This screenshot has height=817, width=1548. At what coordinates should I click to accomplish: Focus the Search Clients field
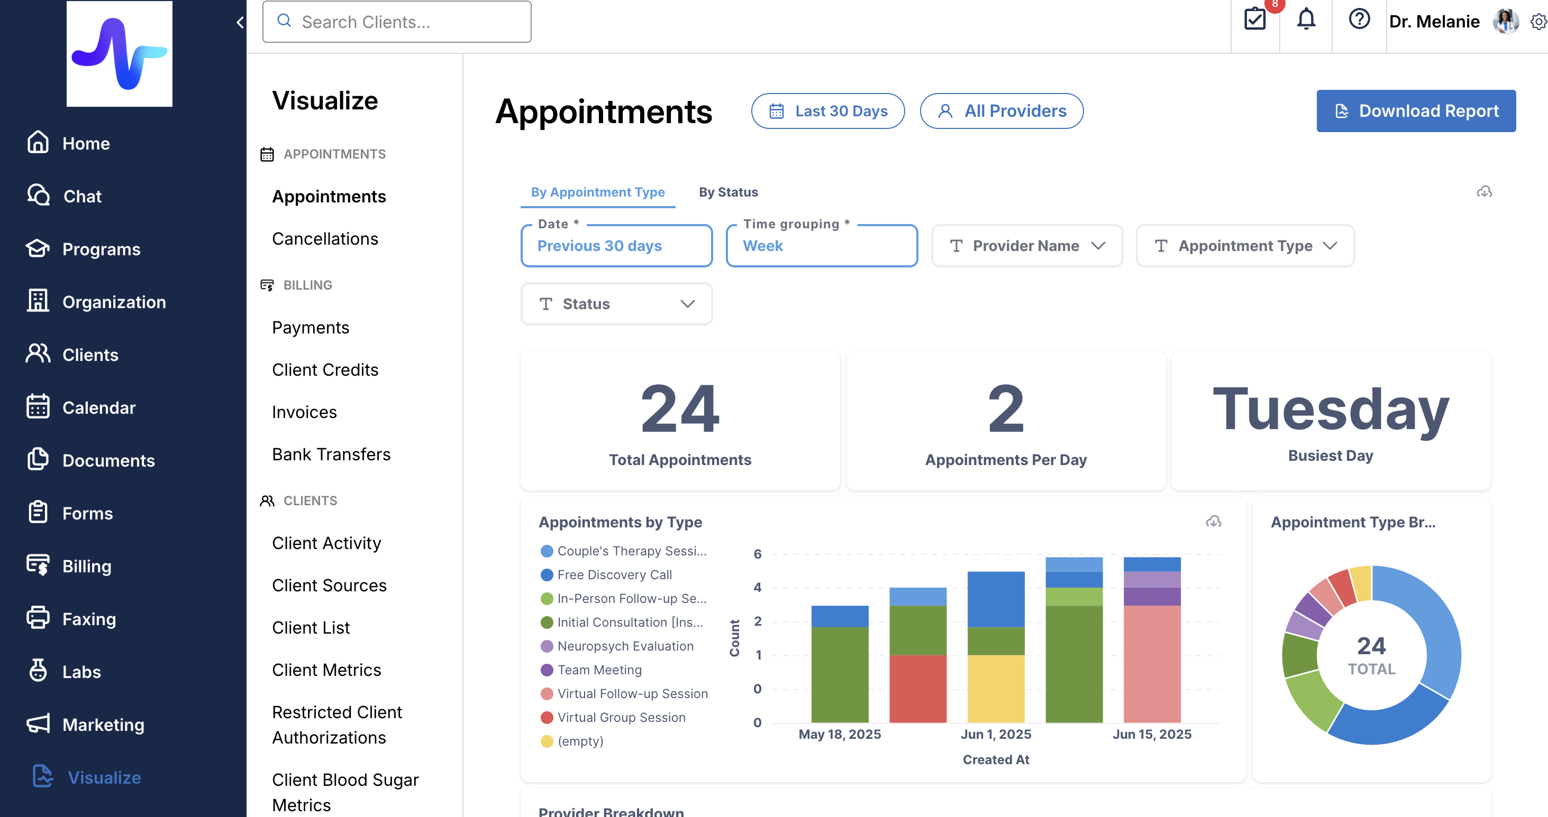pyautogui.click(x=397, y=22)
